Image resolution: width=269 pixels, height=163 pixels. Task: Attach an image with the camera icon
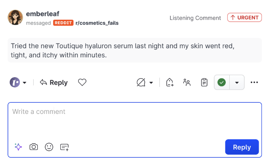click(34, 147)
